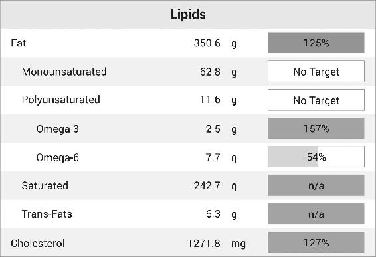Select the Monounsaturated row label
This screenshot has width=376, height=257.
[x=64, y=72]
